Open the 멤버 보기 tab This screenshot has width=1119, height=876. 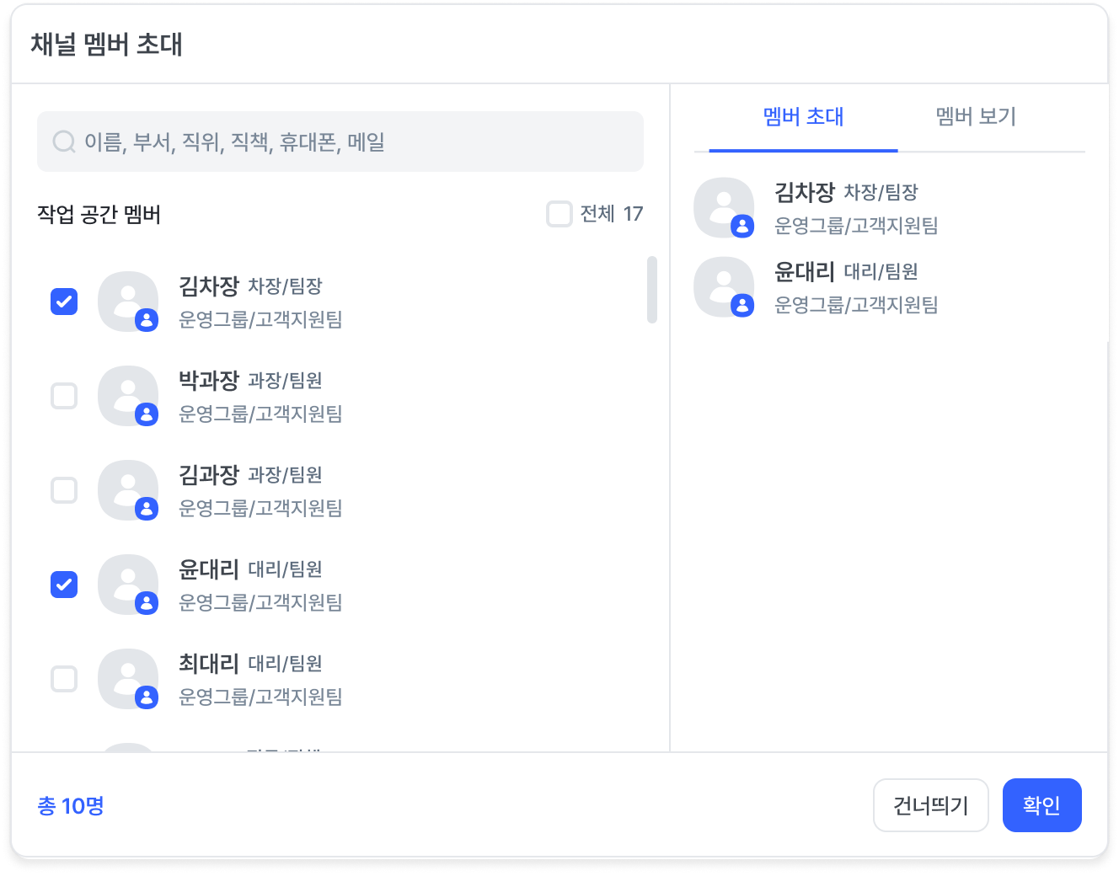976,117
